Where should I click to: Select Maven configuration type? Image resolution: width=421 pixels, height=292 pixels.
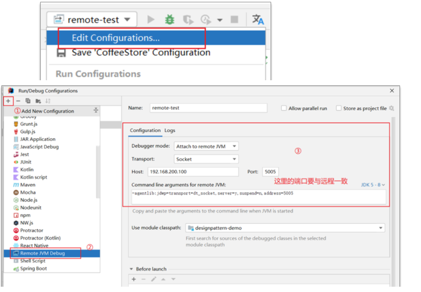point(52,185)
